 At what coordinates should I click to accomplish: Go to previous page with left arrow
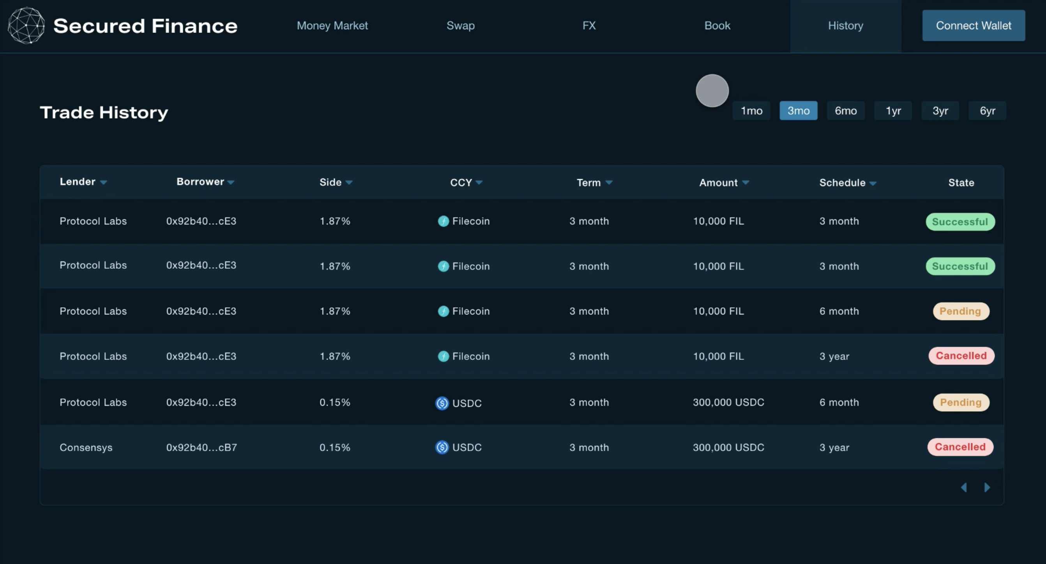pyautogui.click(x=964, y=487)
